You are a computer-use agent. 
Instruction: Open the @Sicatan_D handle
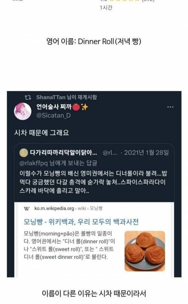(53, 116)
